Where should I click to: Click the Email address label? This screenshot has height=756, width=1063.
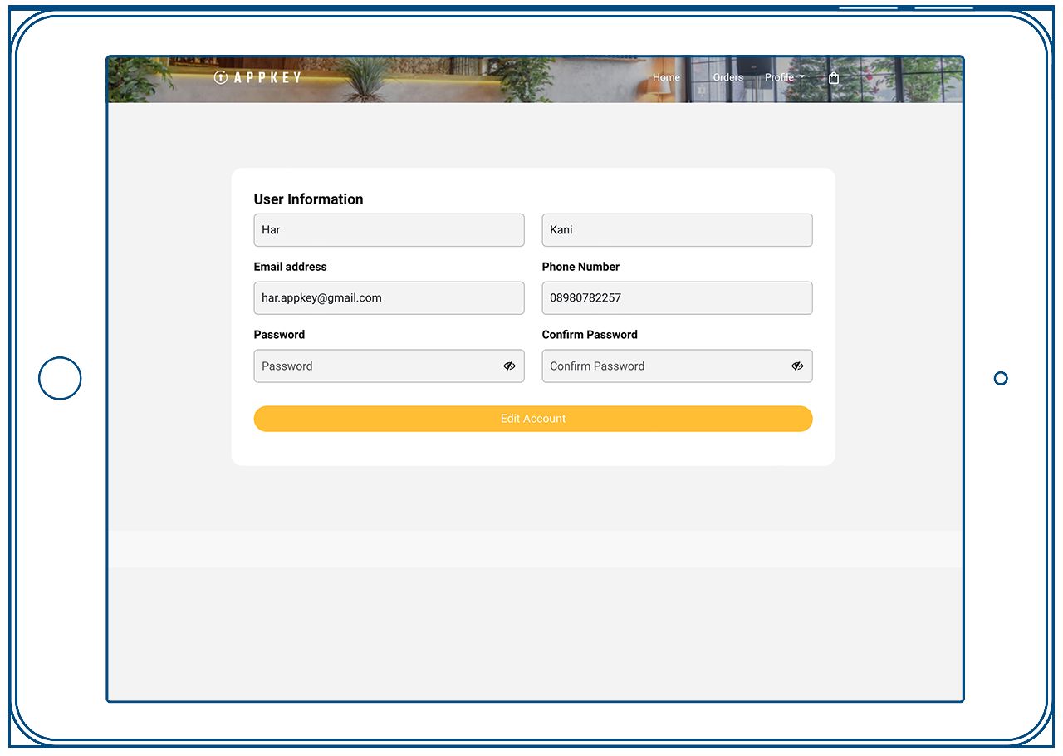(290, 267)
